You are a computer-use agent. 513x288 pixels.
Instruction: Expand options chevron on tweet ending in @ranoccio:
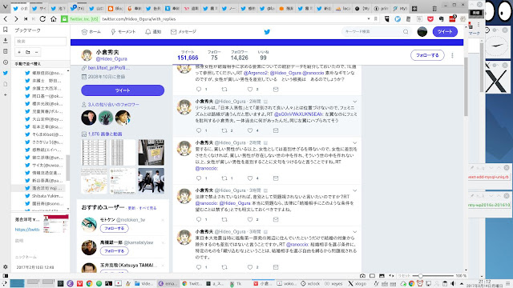354,142
